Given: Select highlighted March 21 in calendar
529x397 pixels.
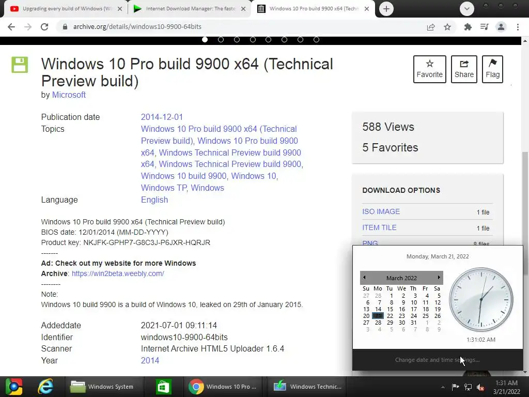Looking at the screenshot, I should (378, 316).
